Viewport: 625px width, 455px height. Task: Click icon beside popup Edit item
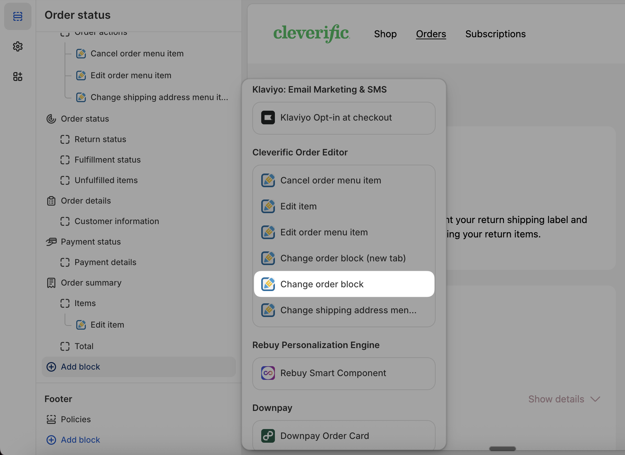point(268,206)
